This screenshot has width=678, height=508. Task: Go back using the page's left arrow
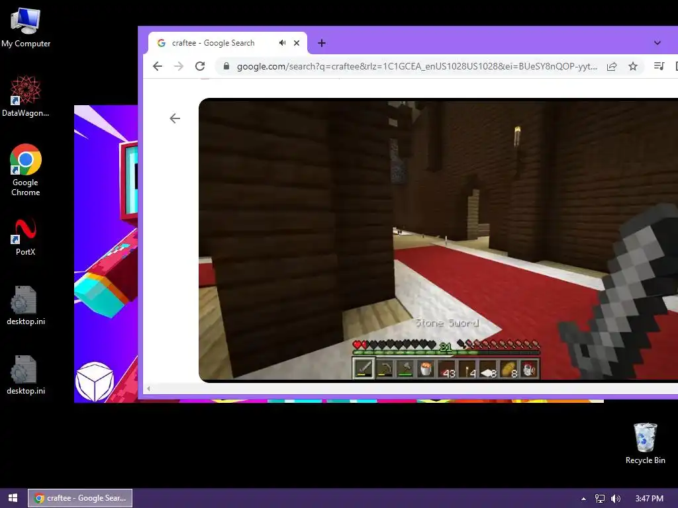tap(175, 118)
